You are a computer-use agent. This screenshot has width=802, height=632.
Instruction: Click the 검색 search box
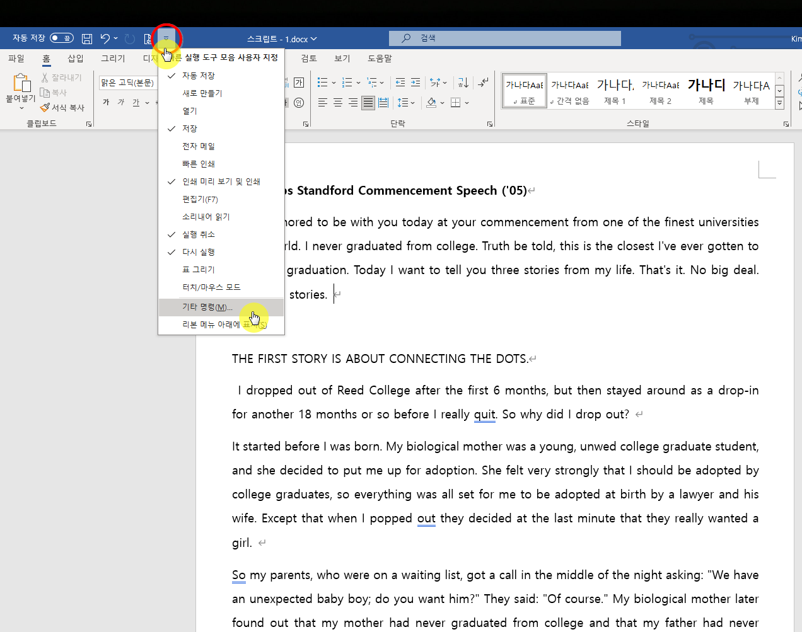pos(504,38)
